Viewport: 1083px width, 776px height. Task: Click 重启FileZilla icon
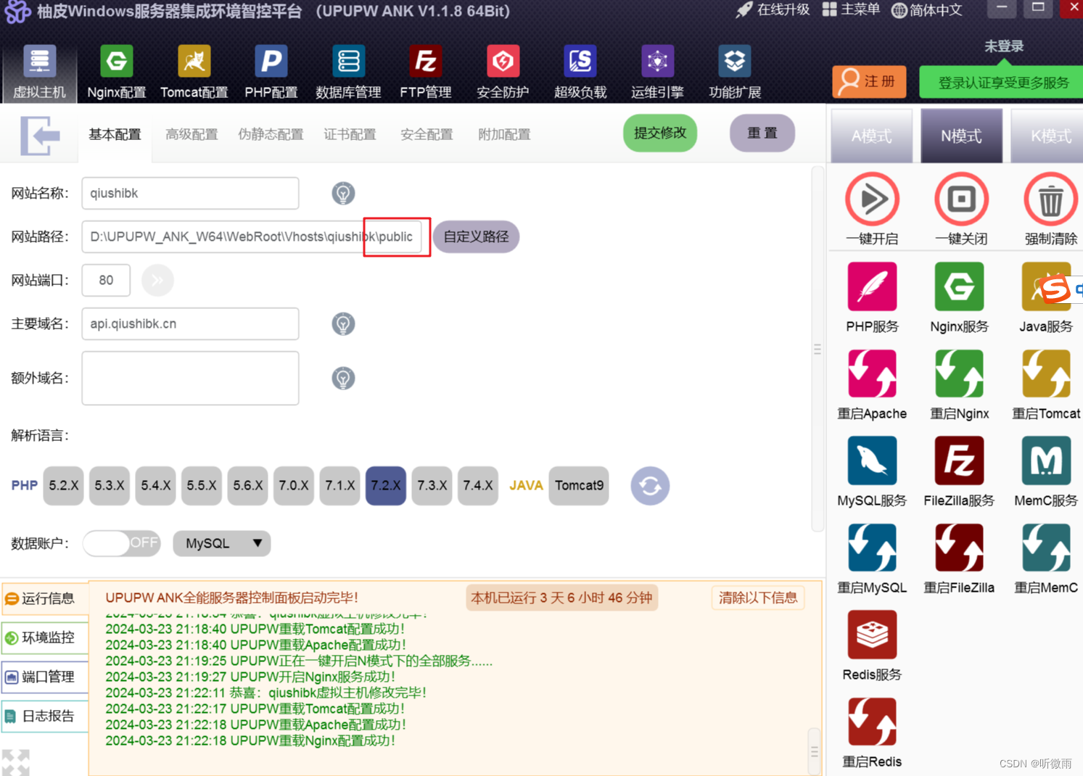click(x=959, y=548)
